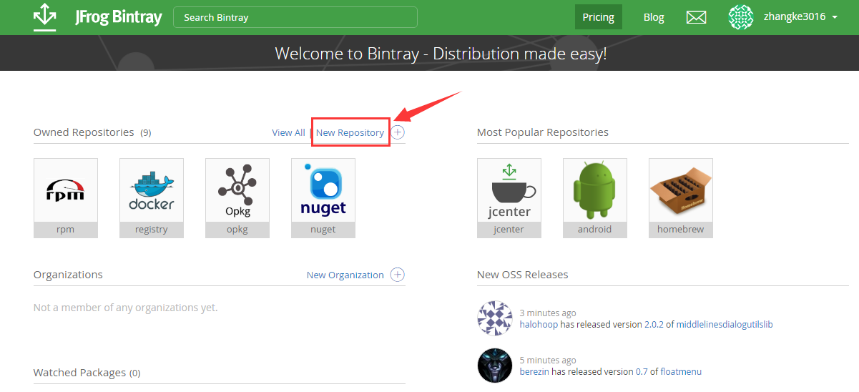Open the nuget repository icon
Screen dimensions: 859x392
pyautogui.click(x=323, y=190)
